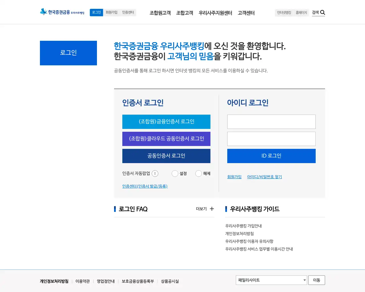This screenshot has width=365, height=292.
Task: Focus the ID input field
Action: tap(271, 122)
